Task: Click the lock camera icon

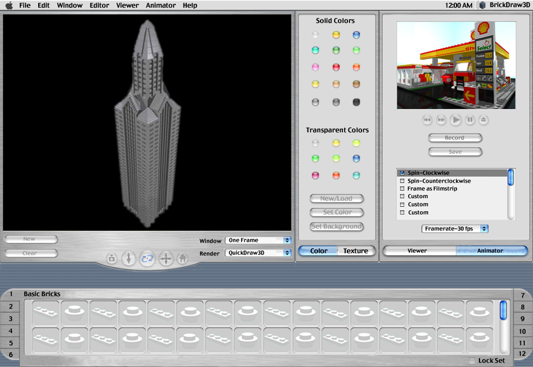Action: pos(111,258)
